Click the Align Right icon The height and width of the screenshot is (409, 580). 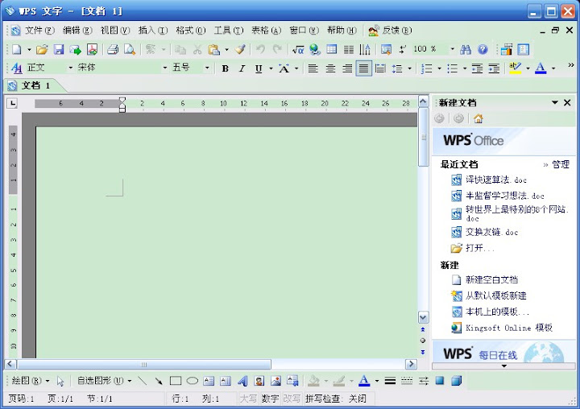tap(347, 68)
